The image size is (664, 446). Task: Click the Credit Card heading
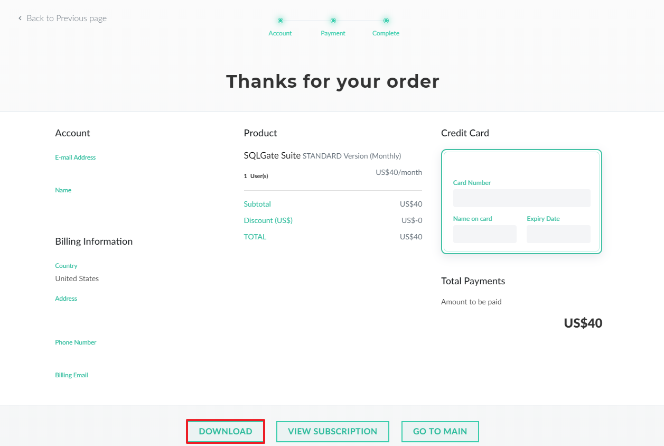465,133
